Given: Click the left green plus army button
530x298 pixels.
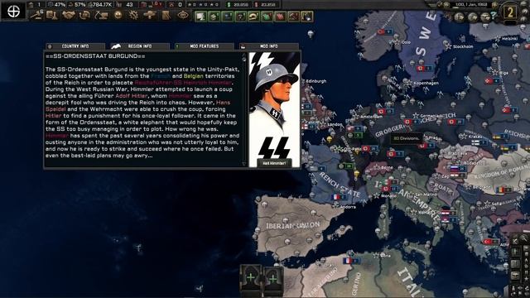Looking at the screenshot, I should pos(250,278).
